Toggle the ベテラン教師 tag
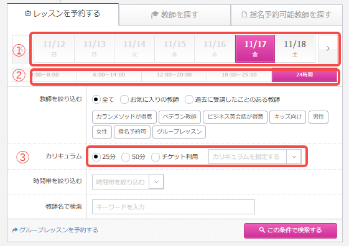The image size is (349, 246). (180, 117)
